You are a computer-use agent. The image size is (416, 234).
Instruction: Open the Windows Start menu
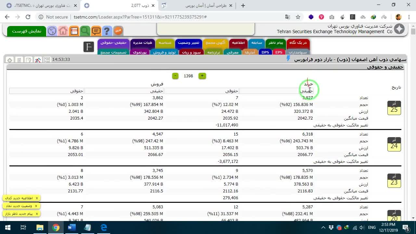pyautogui.click(x=8, y=227)
